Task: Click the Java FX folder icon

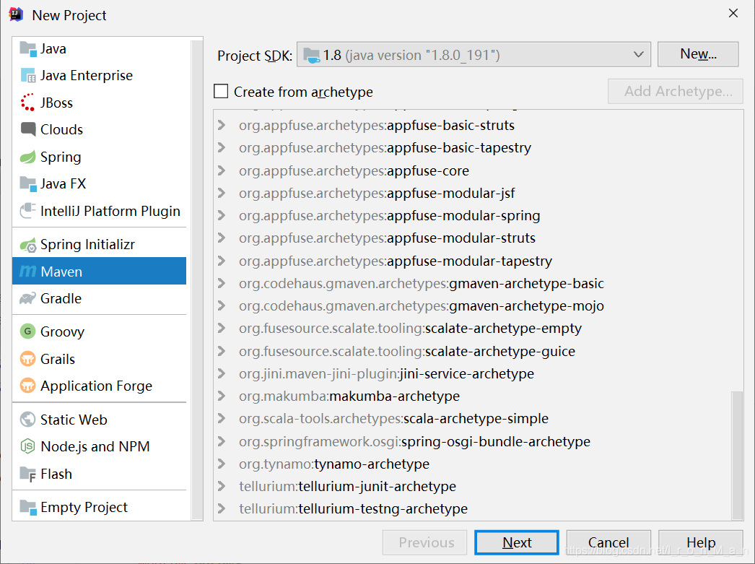Action: click(28, 183)
